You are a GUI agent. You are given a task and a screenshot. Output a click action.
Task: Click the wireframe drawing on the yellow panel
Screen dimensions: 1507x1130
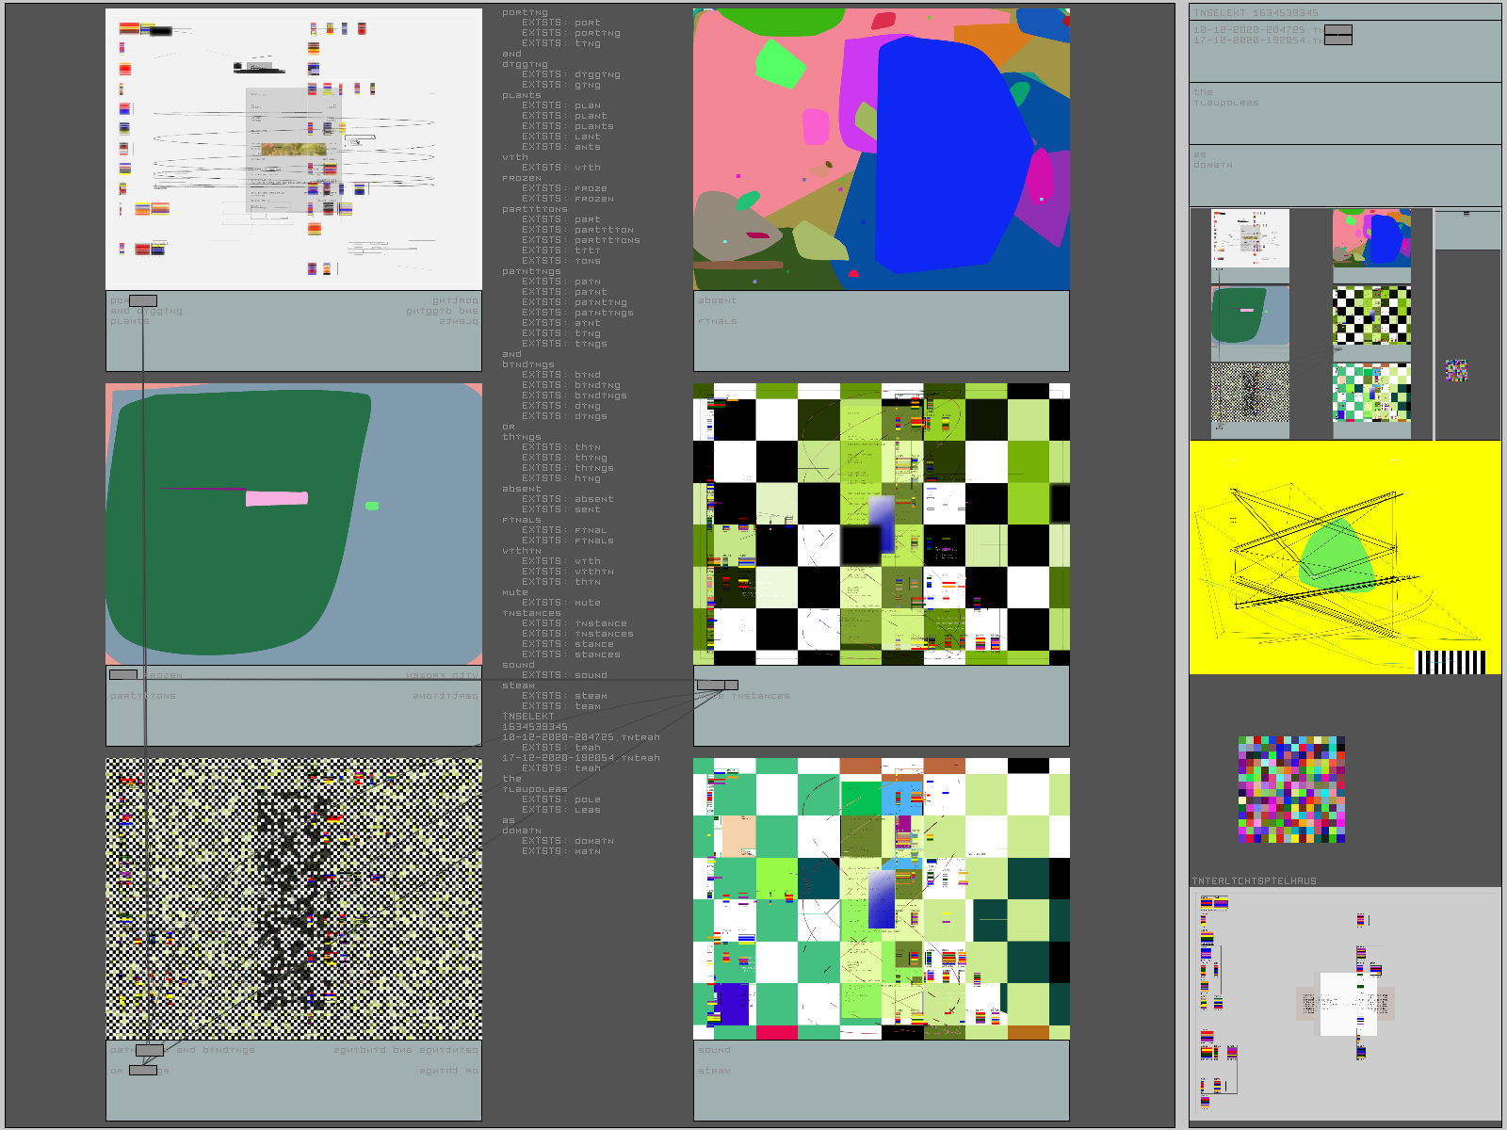[1319, 556]
